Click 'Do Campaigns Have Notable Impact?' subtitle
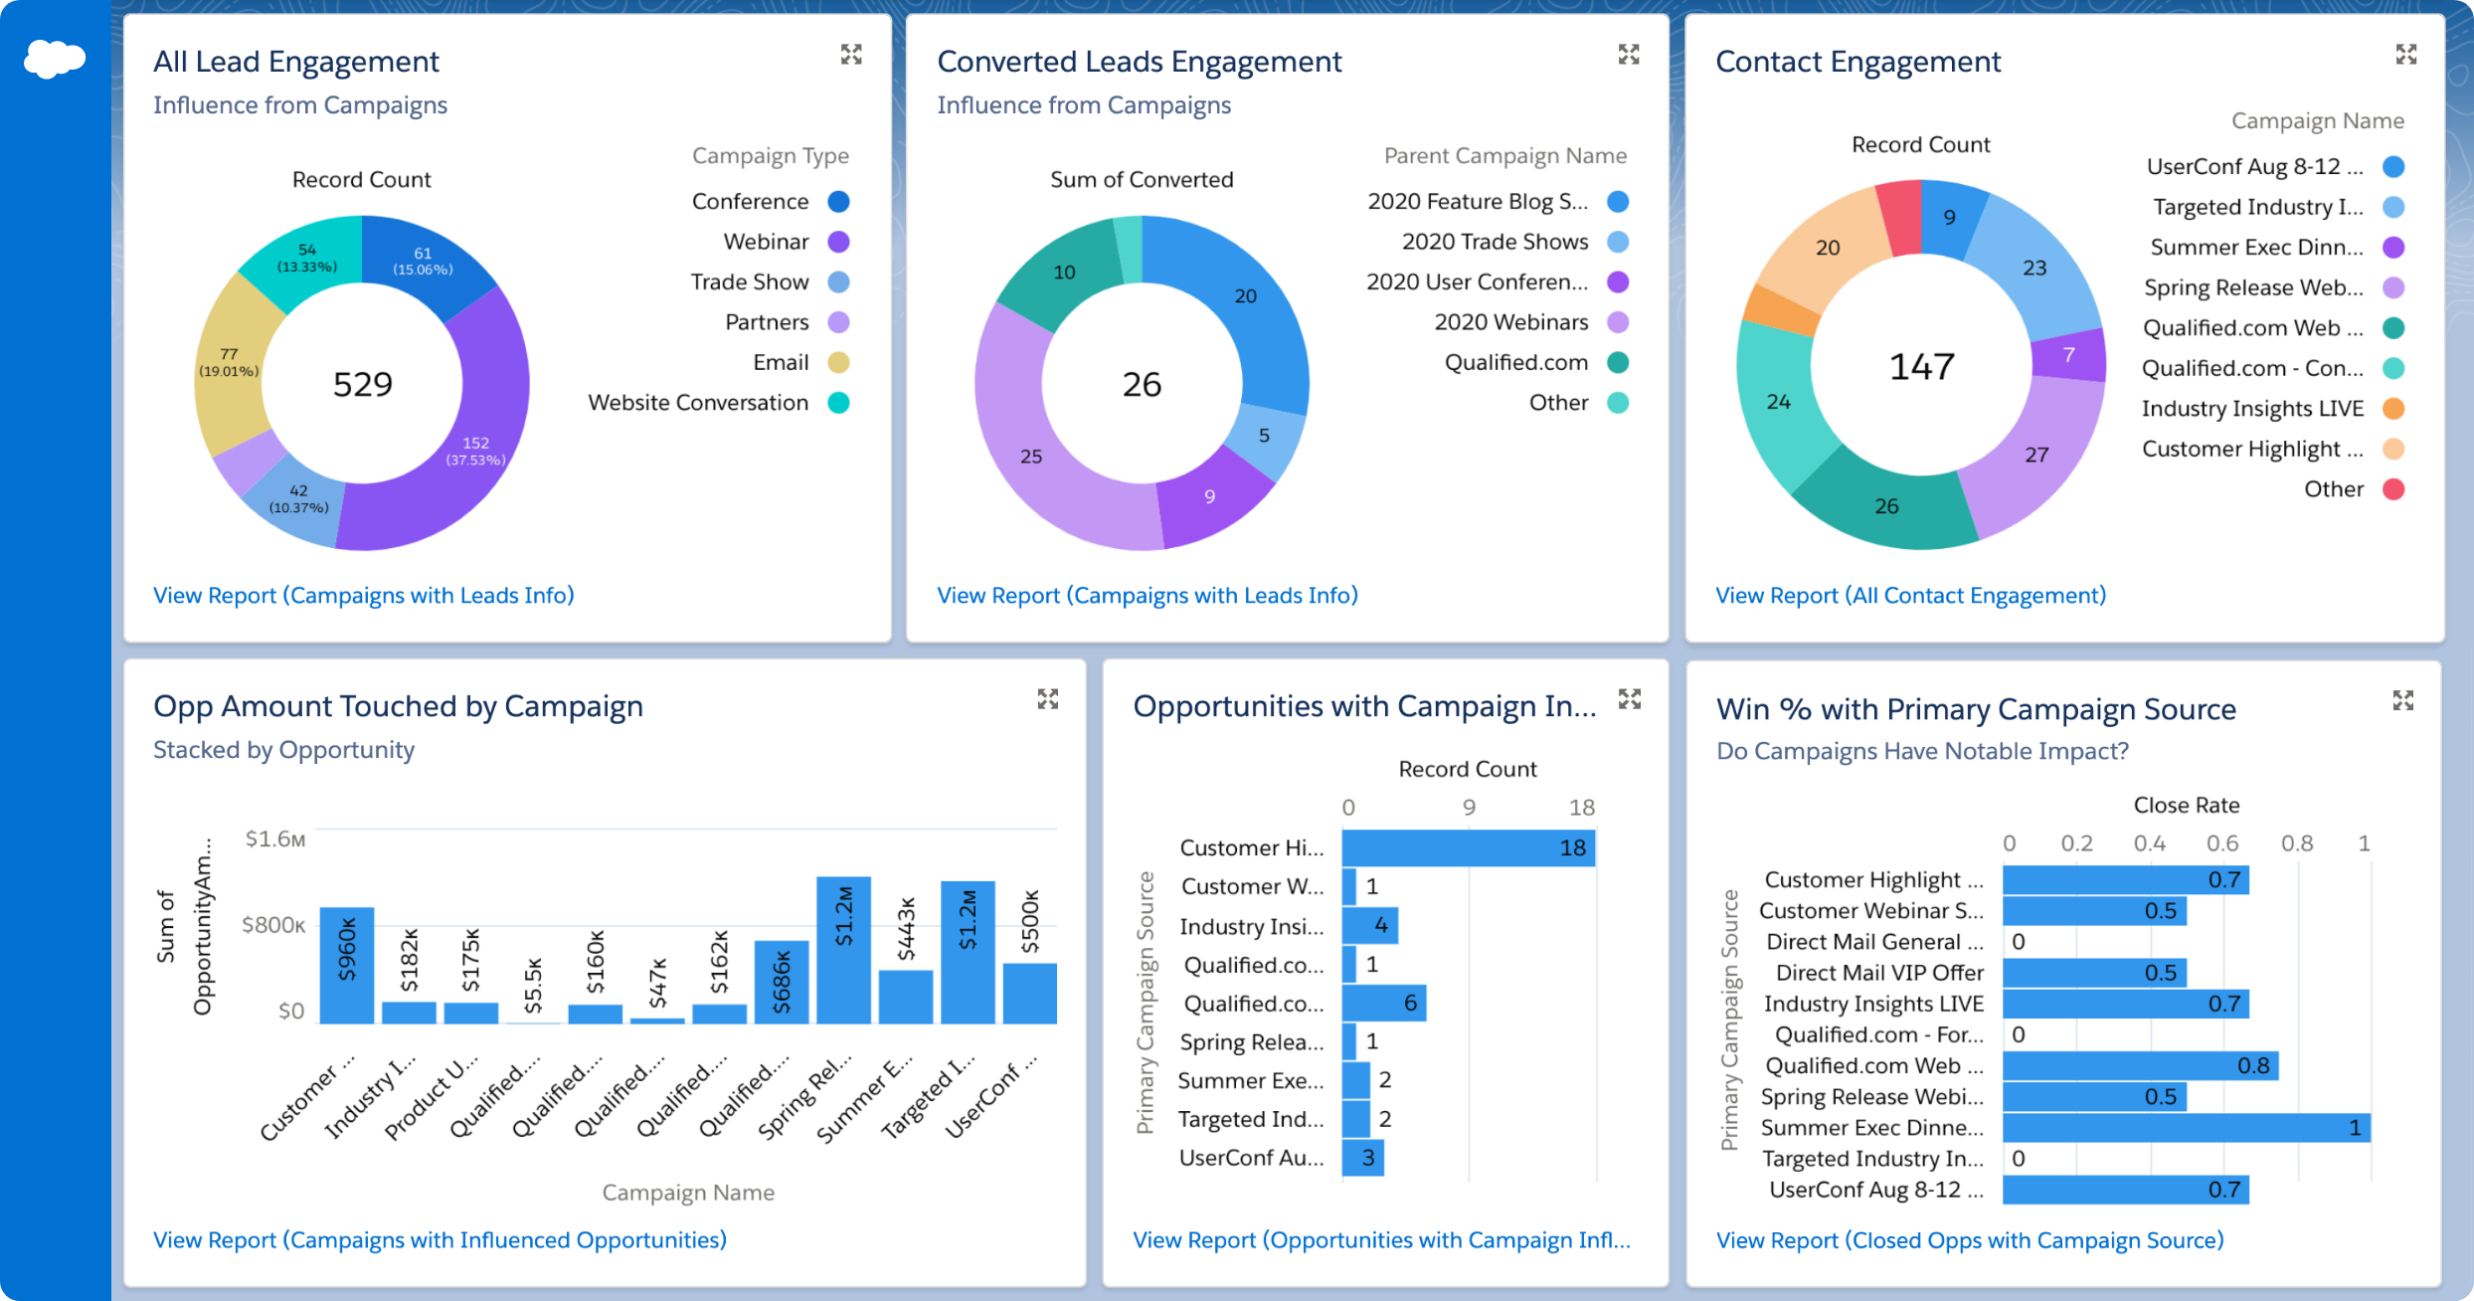The image size is (2474, 1301). coord(1922,751)
